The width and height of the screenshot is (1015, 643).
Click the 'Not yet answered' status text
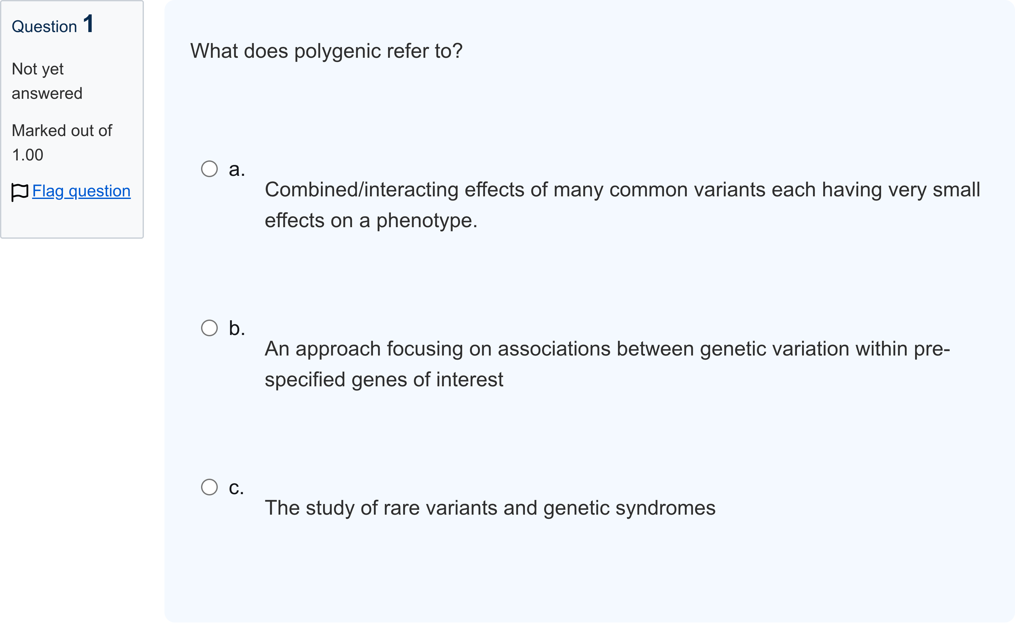pyautogui.click(x=47, y=81)
